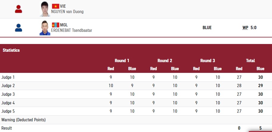Screen dimensions: 272x132
Task: Click the Statistics table heading
Action: point(11,50)
